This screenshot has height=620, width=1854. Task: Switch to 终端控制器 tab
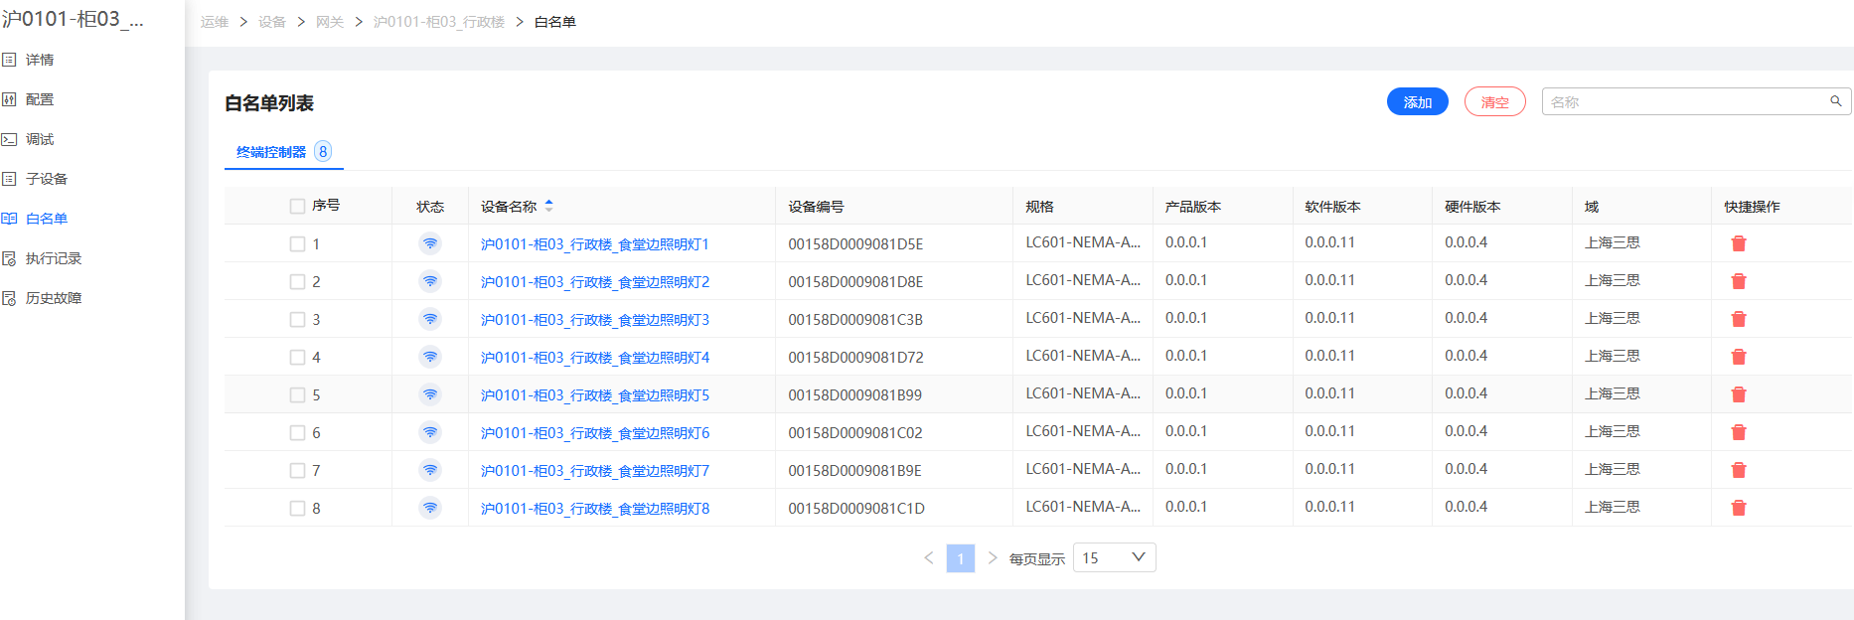pyautogui.click(x=283, y=152)
